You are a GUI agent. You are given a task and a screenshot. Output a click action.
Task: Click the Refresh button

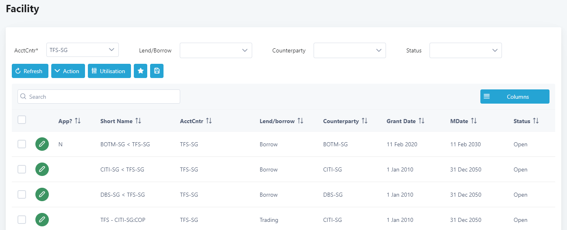(30, 71)
